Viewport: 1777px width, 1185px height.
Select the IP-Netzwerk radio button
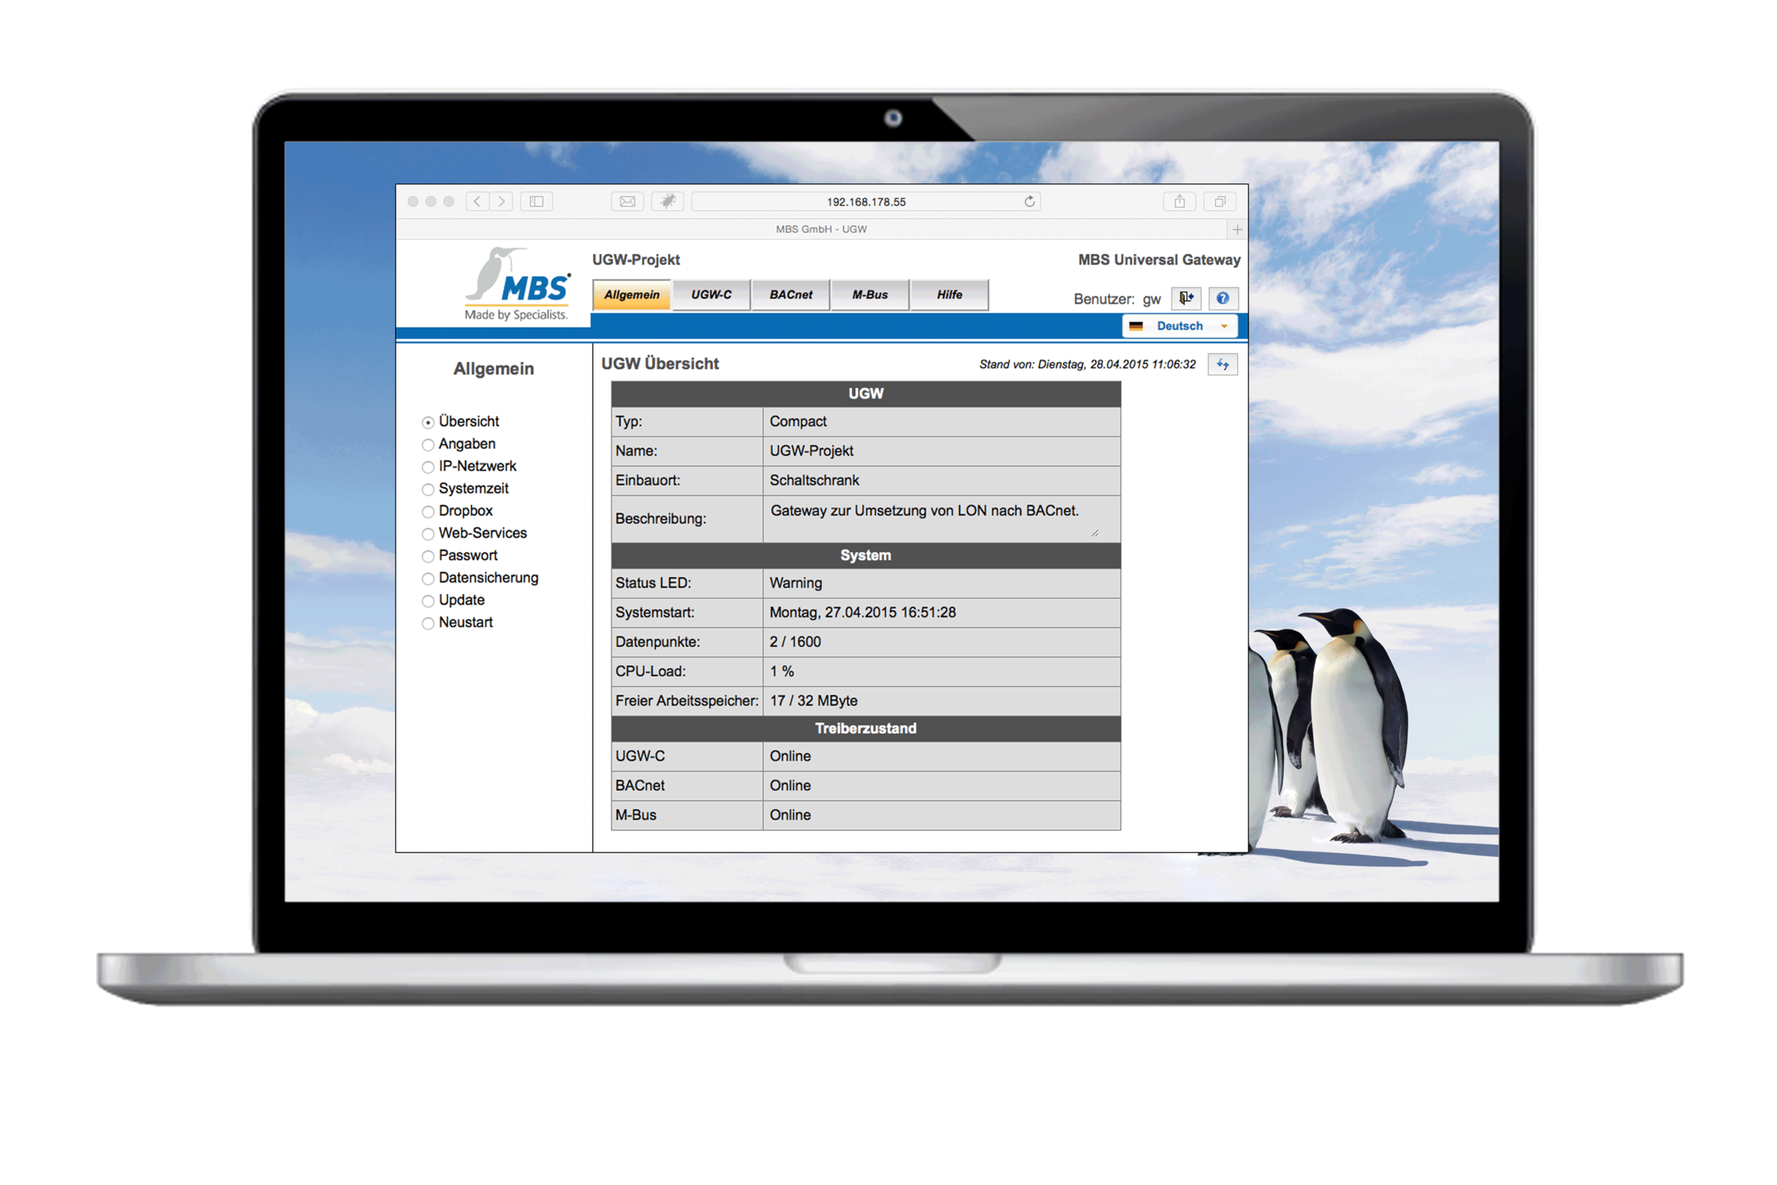(428, 467)
